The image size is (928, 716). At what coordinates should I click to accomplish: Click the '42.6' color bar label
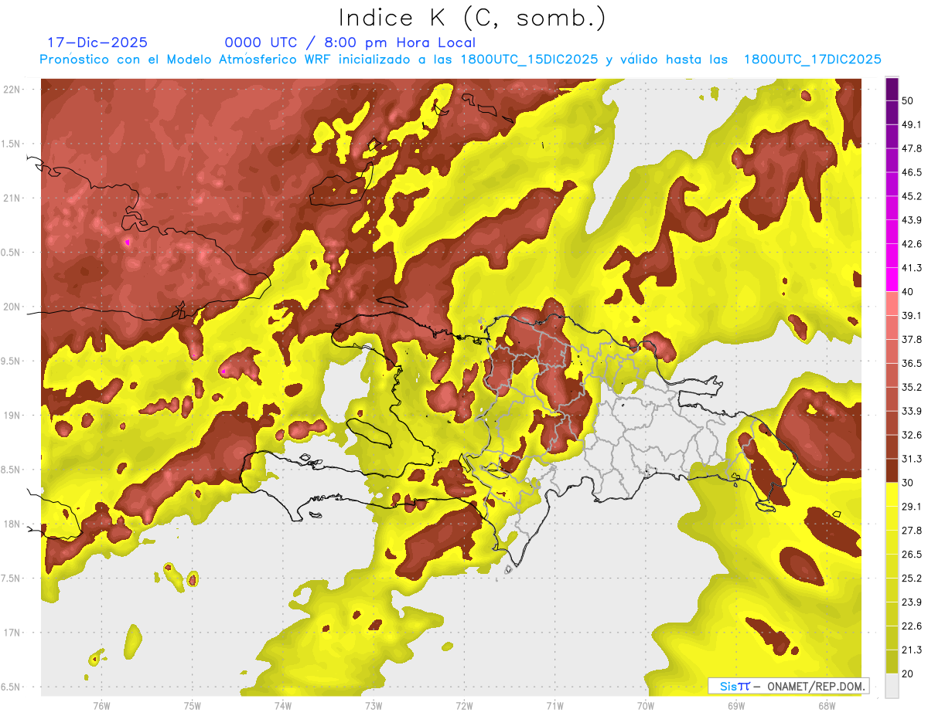912,243
